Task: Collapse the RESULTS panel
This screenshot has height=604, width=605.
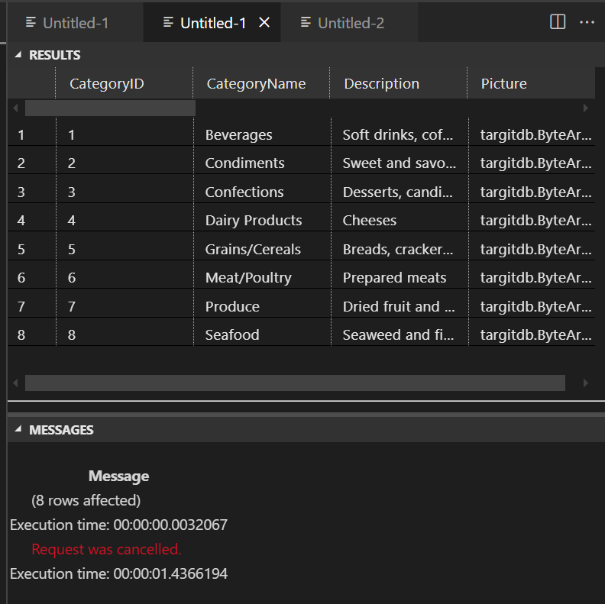Action: pos(18,55)
